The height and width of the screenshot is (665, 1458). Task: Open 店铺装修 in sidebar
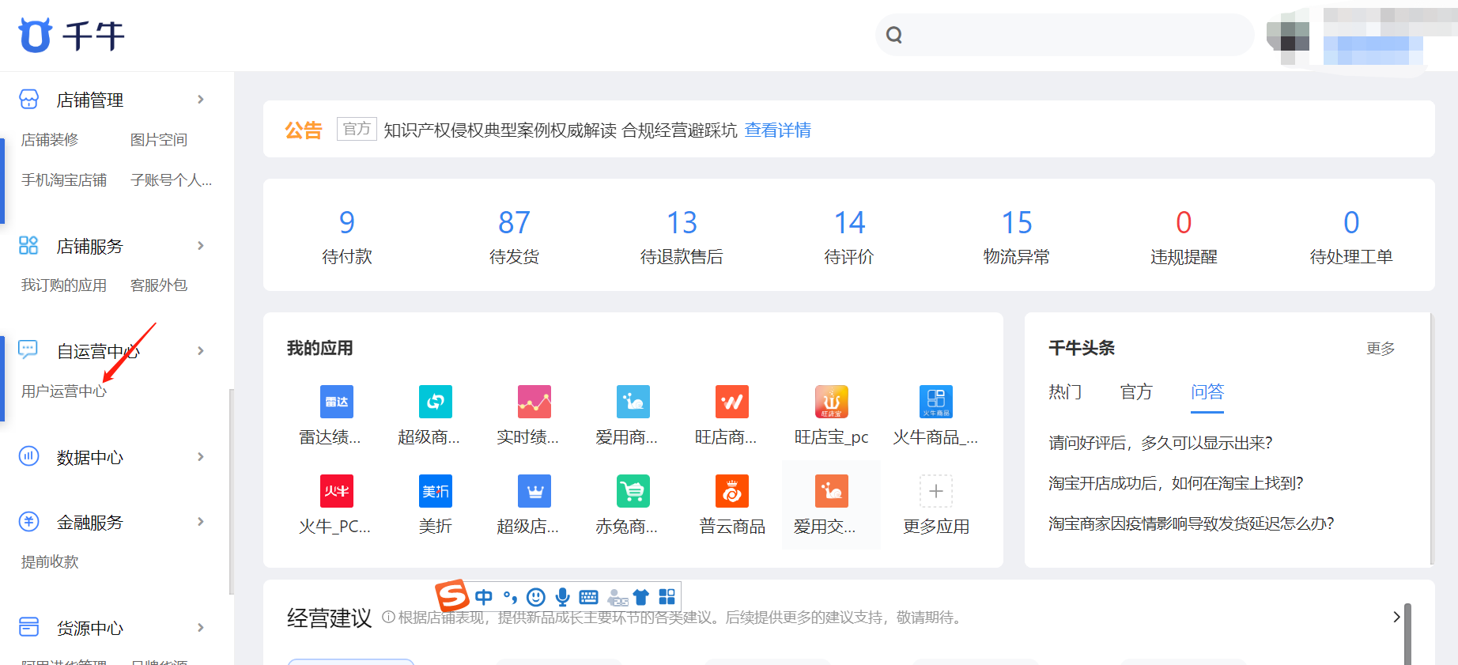50,140
